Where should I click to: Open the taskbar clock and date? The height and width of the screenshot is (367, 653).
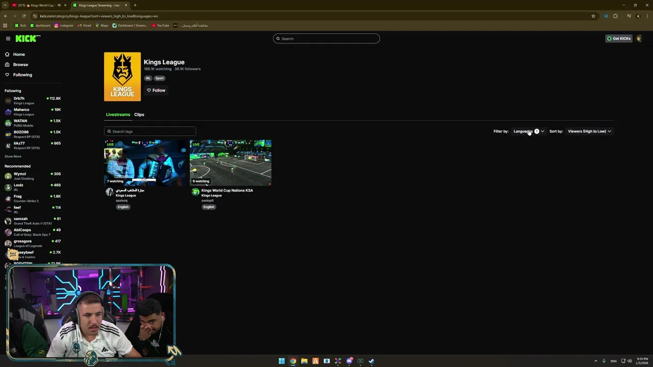click(642, 361)
